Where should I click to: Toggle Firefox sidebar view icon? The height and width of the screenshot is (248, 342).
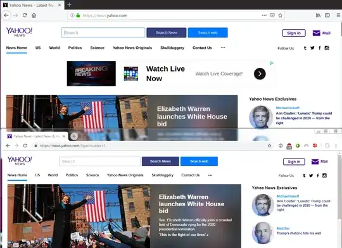[327, 15]
